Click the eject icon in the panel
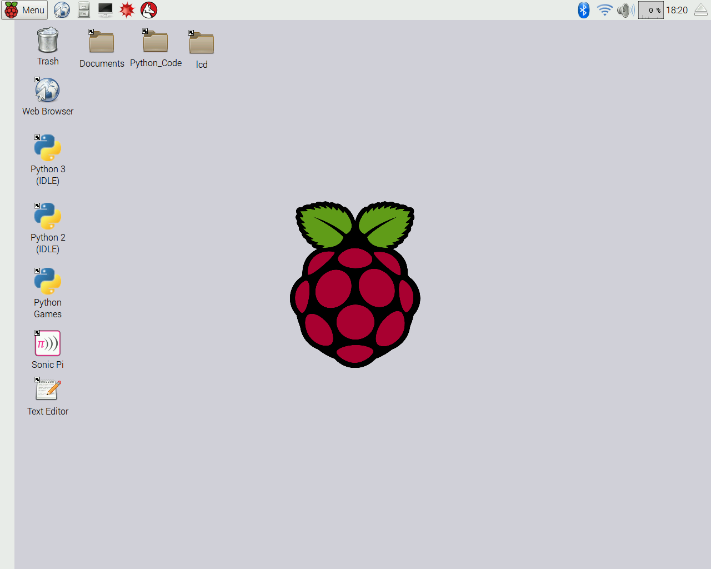 click(701, 10)
